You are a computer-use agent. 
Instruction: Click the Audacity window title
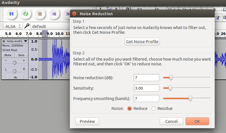click(x=10, y=3)
